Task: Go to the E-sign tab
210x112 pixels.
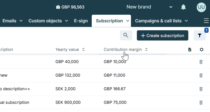Action: pos(81,21)
